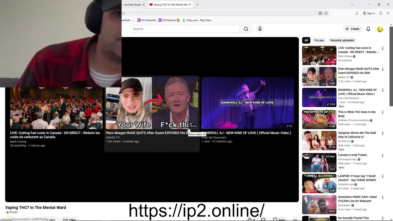This screenshot has height=221, width=393.
Task: Open sidebar thumbnail of Mark Carney live stream
Action: point(319,56)
